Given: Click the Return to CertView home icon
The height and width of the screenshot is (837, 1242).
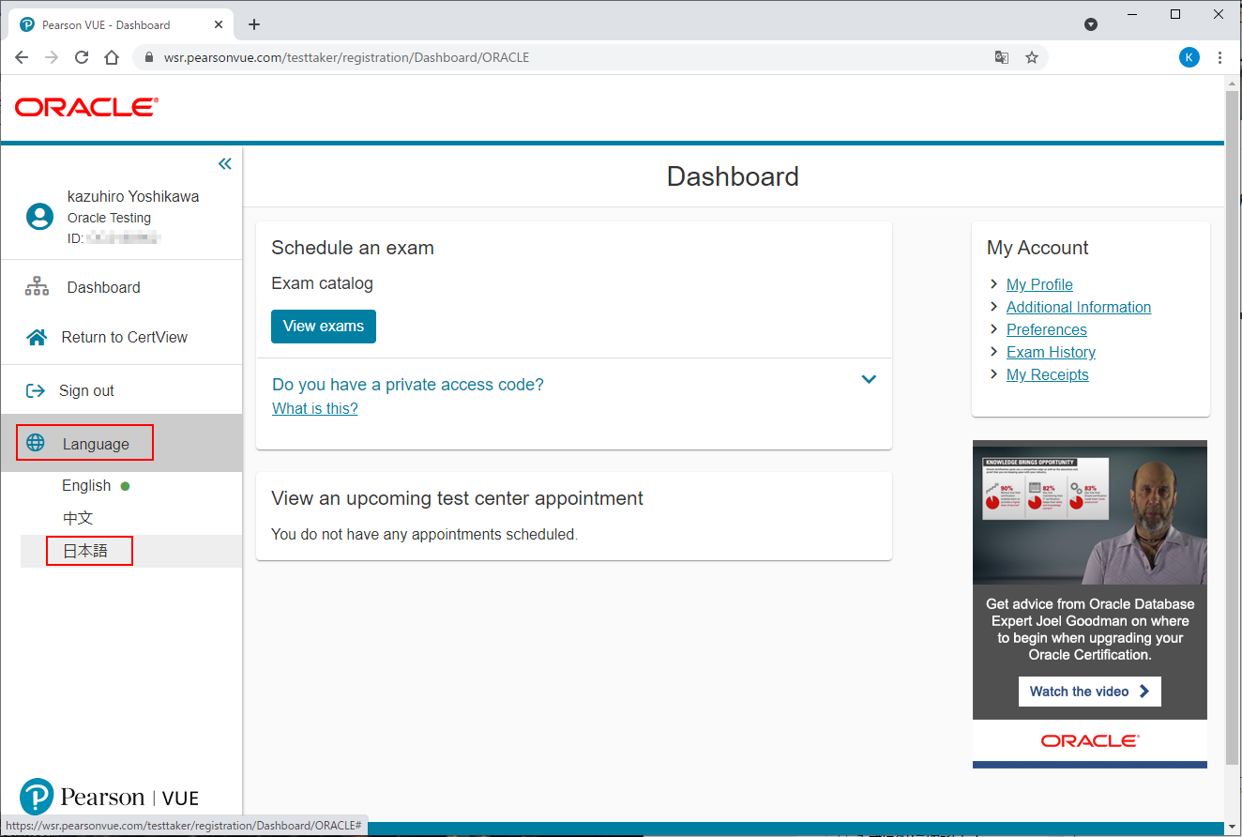Looking at the screenshot, I should (x=37, y=337).
